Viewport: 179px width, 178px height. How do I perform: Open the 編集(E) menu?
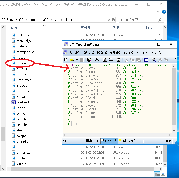click(89, 52)
